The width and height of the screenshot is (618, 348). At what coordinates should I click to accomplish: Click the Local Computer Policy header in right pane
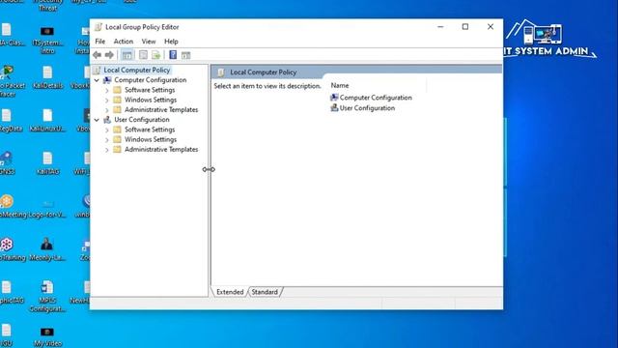tap(264, 72)
